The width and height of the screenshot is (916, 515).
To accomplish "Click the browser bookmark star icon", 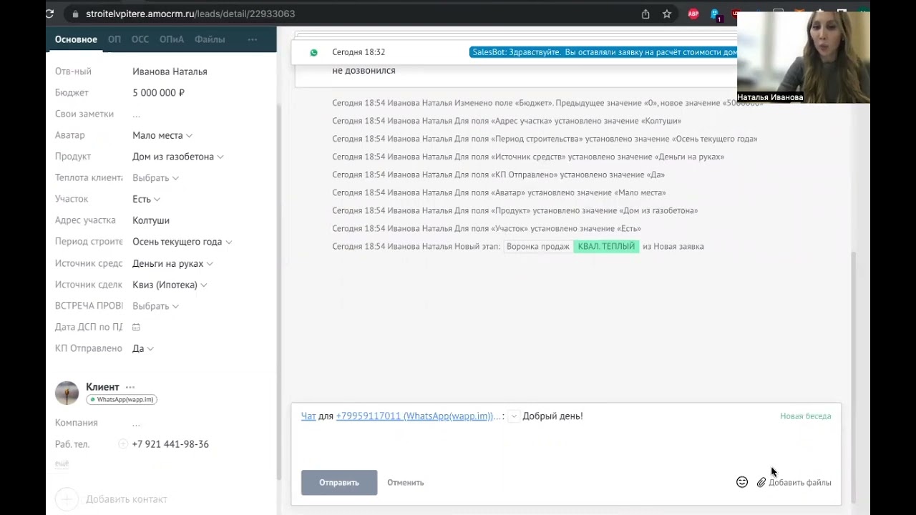I will click(x=667, y=14).
